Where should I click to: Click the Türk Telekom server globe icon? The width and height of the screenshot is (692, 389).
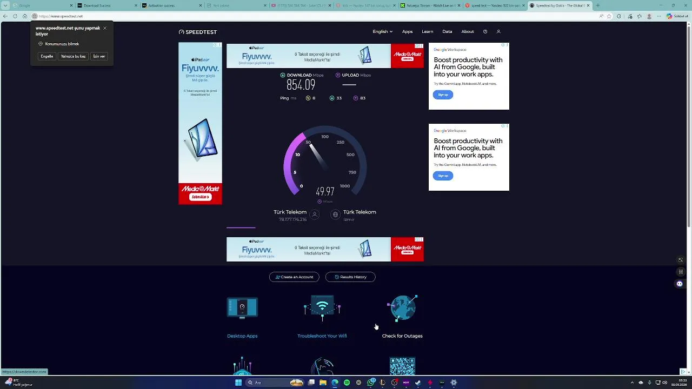click(335, 214)
